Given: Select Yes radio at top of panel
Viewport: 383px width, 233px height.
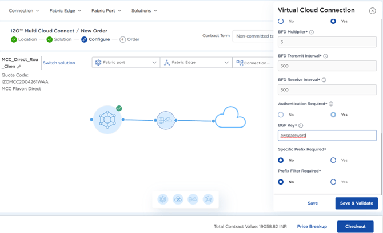Looking at the screenshot, I should point(333,21).
